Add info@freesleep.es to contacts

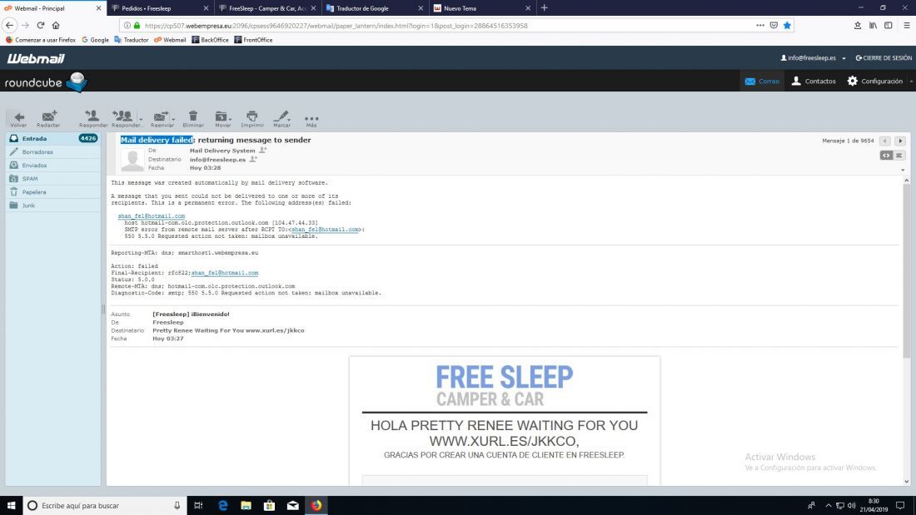click(253, 159)
